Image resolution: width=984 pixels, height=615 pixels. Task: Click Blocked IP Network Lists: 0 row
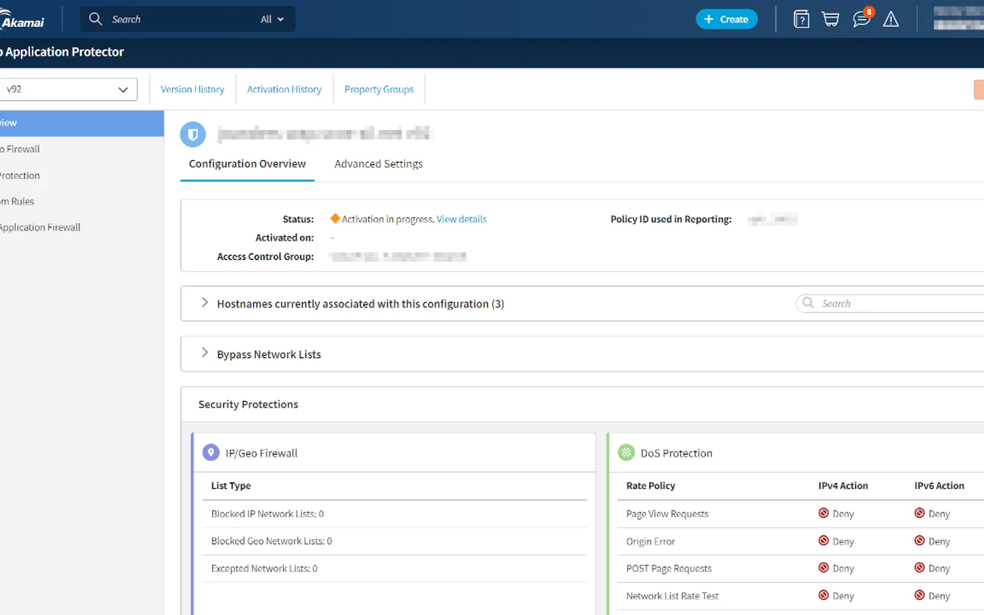[395, 514]
